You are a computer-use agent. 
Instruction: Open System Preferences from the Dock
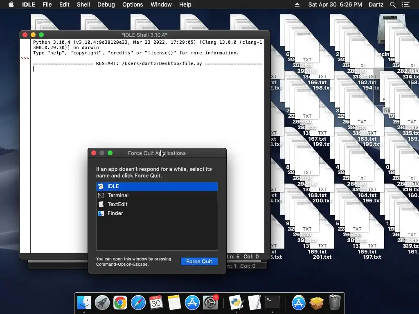210,303
